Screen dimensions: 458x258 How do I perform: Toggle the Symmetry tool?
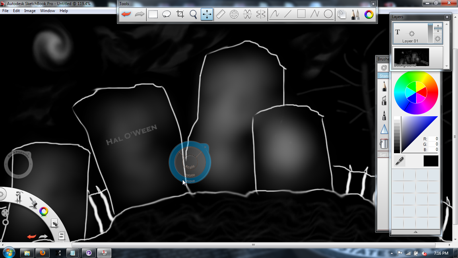pos(261,14)
